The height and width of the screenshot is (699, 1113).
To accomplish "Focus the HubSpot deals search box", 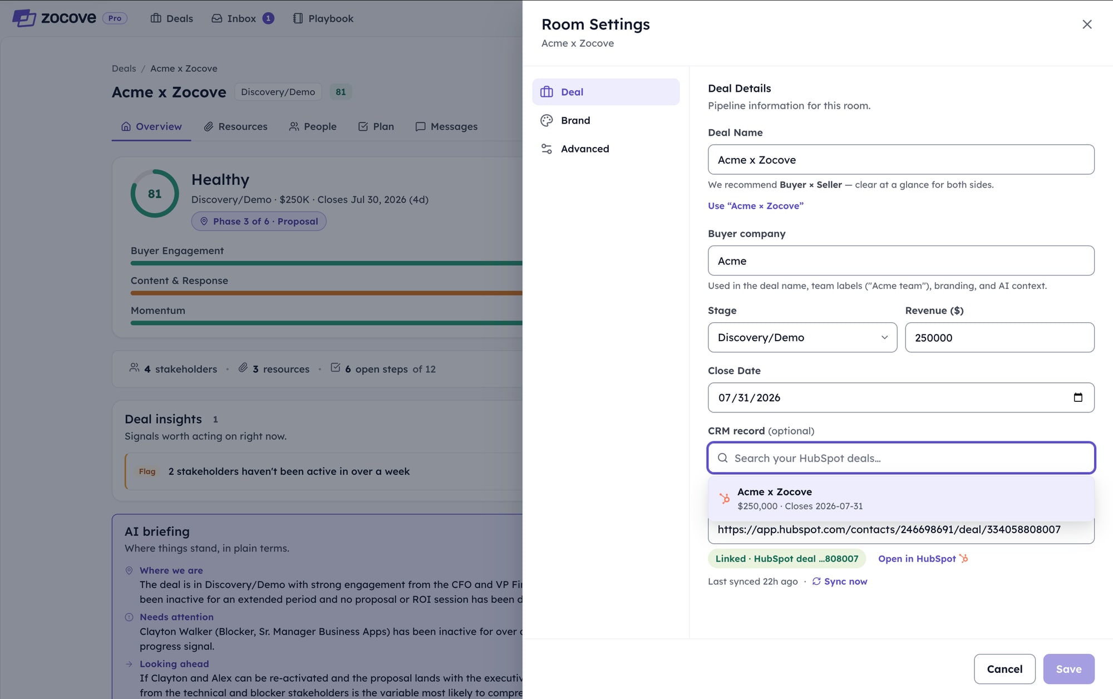I will (x=901, y=458).
